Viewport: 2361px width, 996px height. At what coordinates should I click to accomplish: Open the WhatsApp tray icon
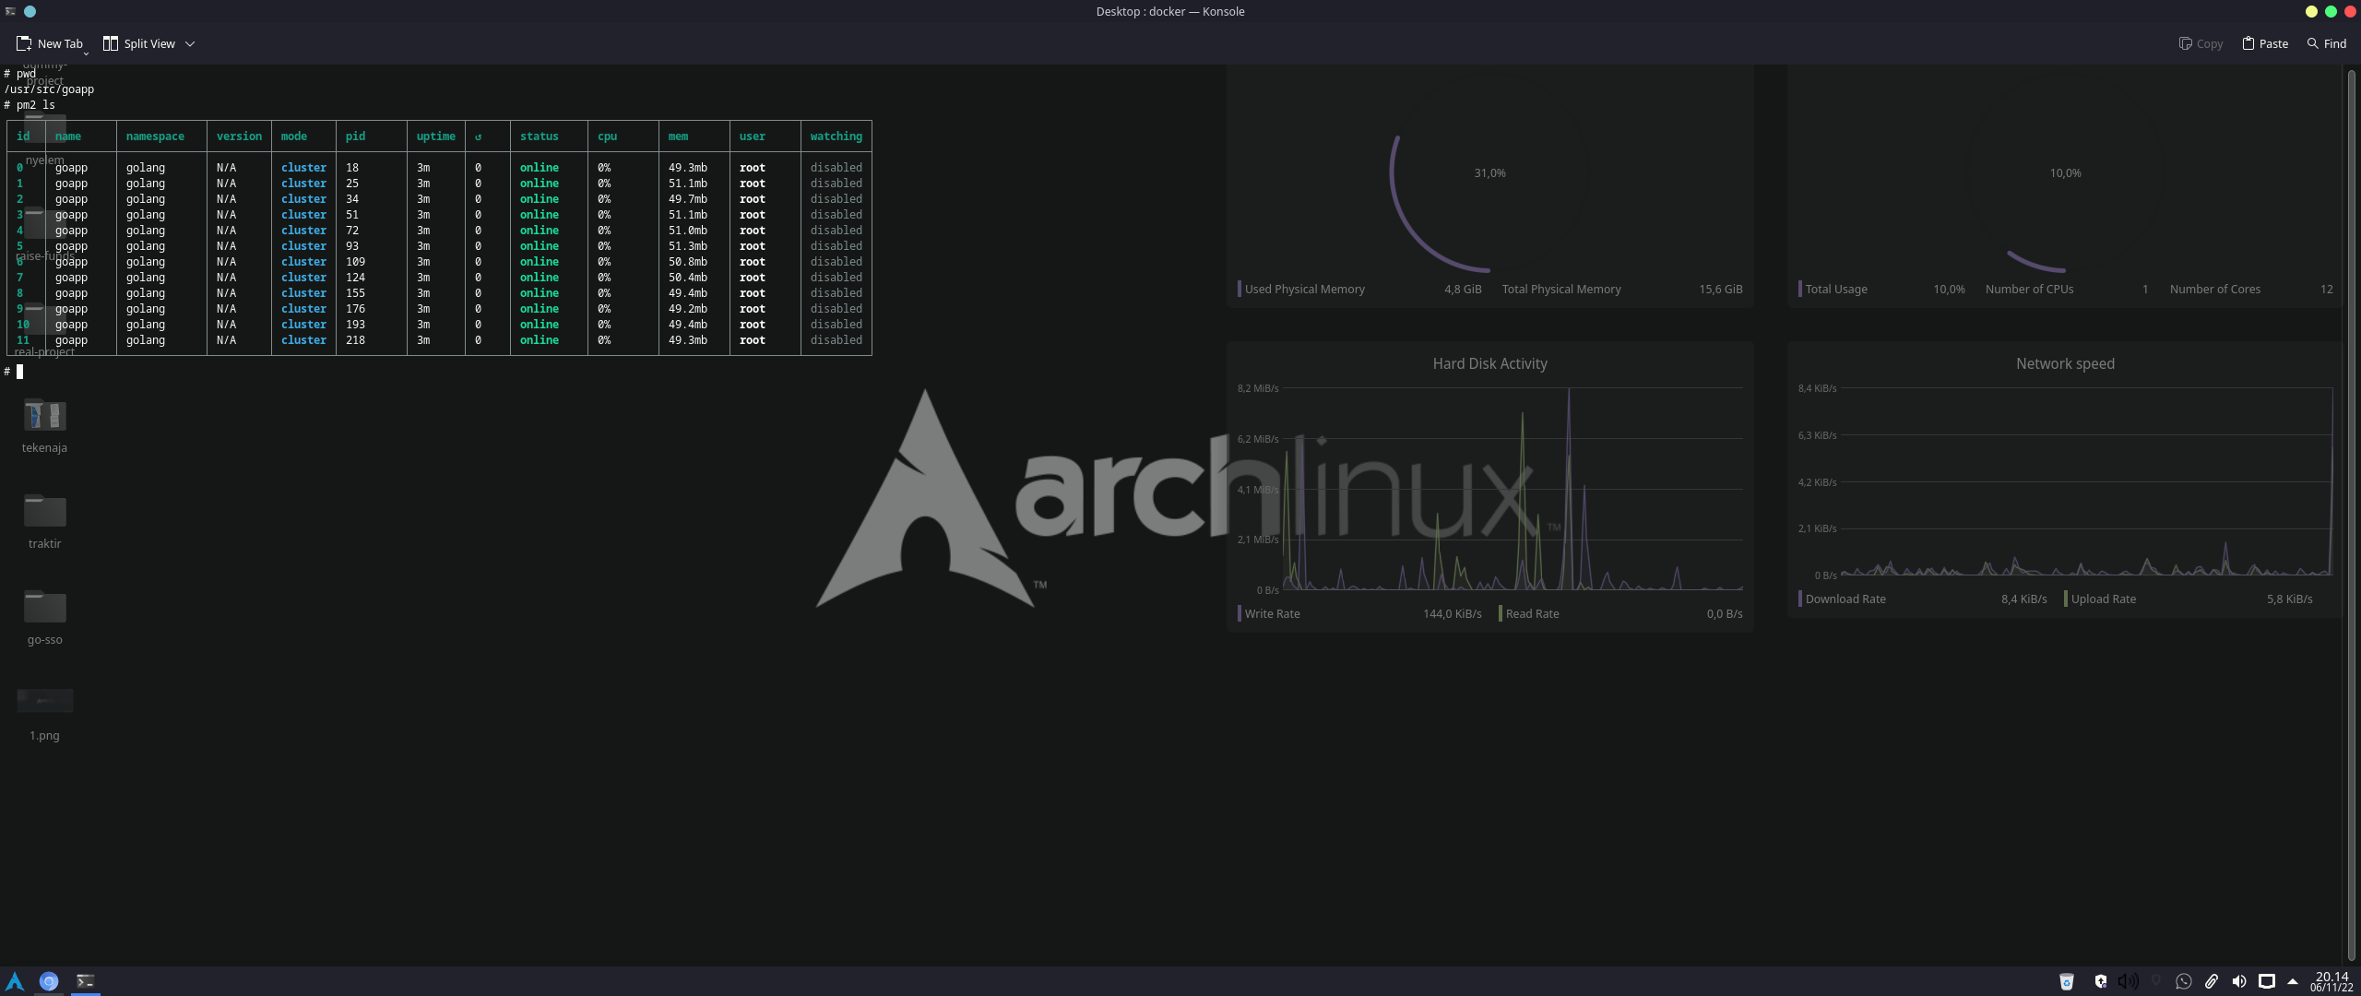pyautogui.click(x=2183, y=981)
